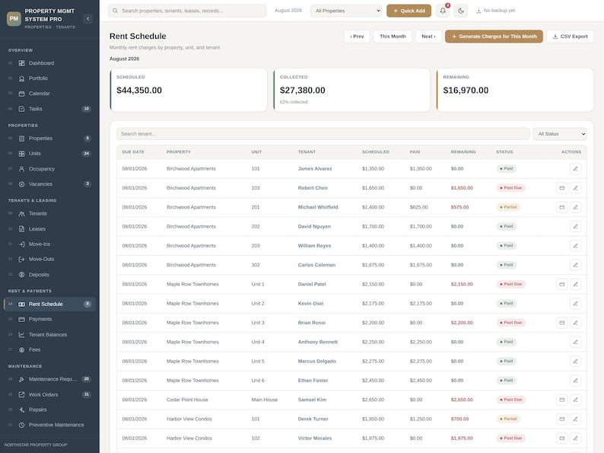Click the Scheduled $44,350.00 card

pyautogui.click(x=189, y=90)
